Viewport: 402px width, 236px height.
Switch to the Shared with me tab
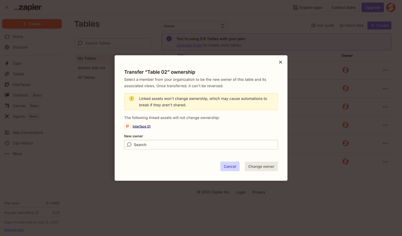coord(91,68)
